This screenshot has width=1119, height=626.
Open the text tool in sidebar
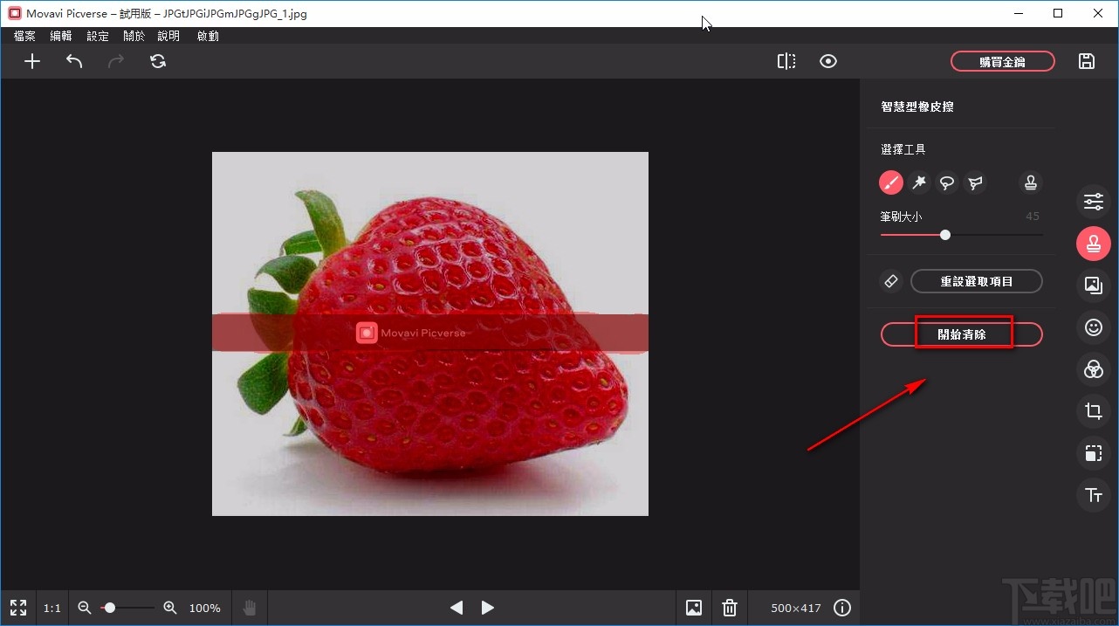[1093, 495]
